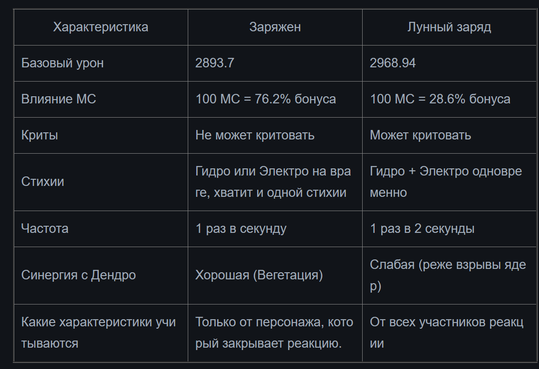Select the Стихии row label
This screenshot has height=369, width=539.
101,182
